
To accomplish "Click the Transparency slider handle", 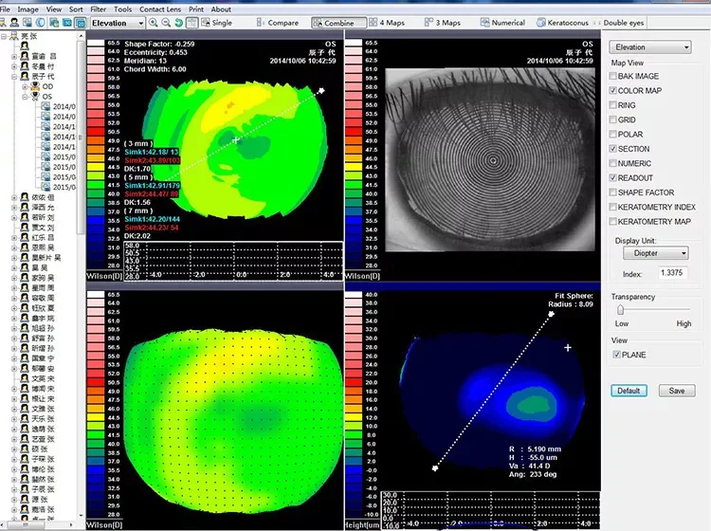I will 620,309.
